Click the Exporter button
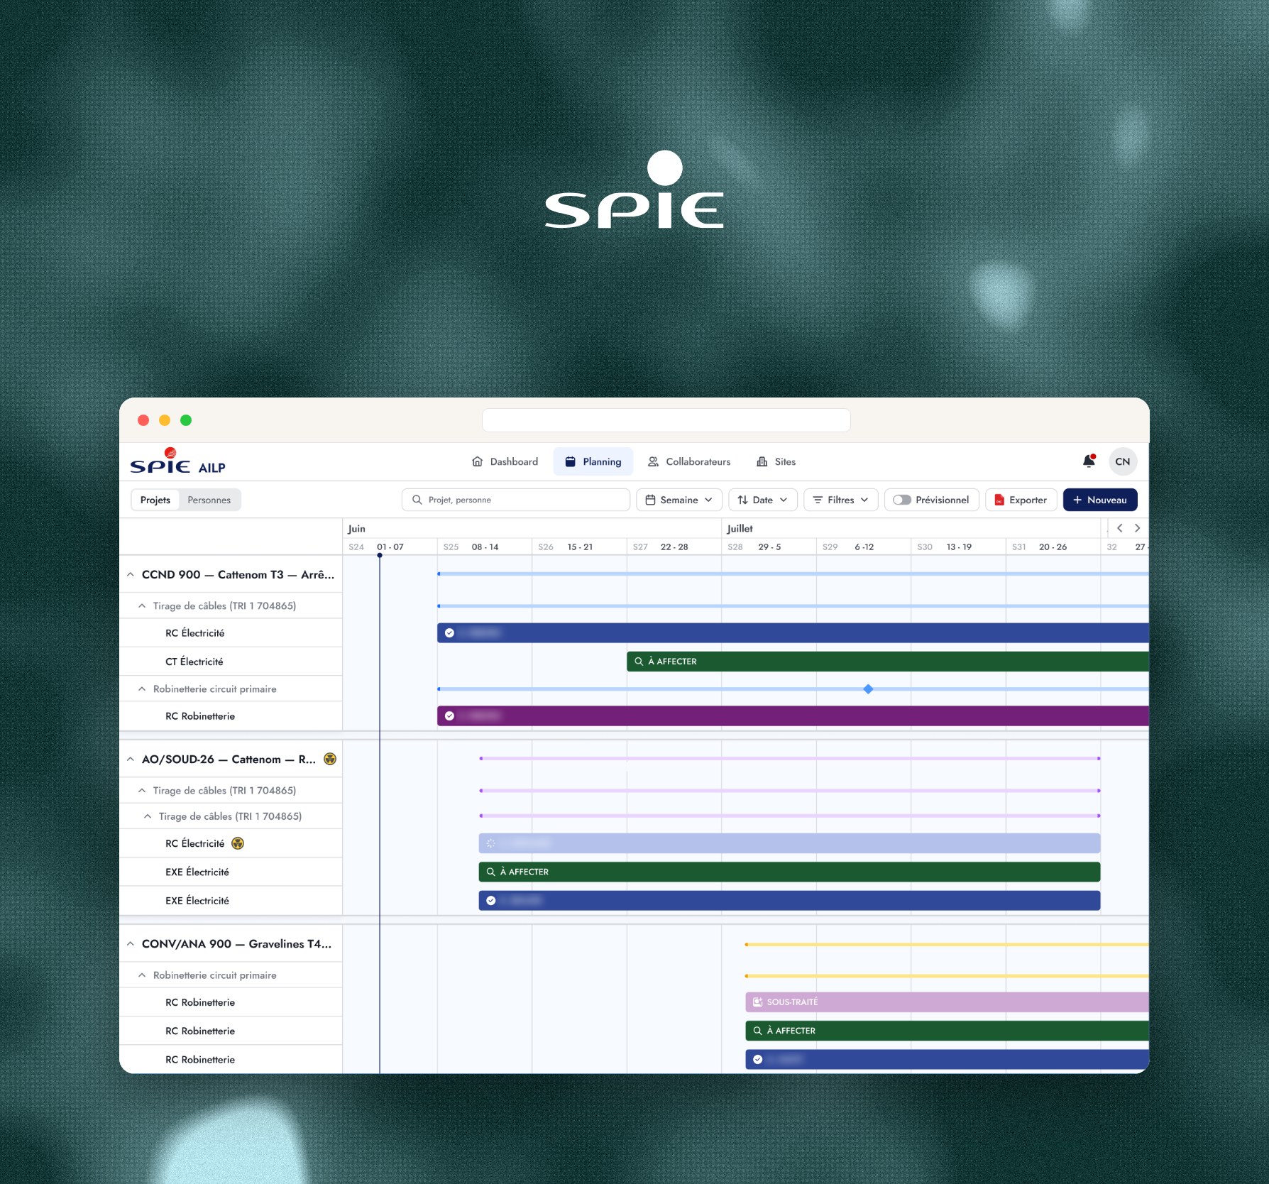This screenshot has width=1269, height=1184. pos(1021,500)
